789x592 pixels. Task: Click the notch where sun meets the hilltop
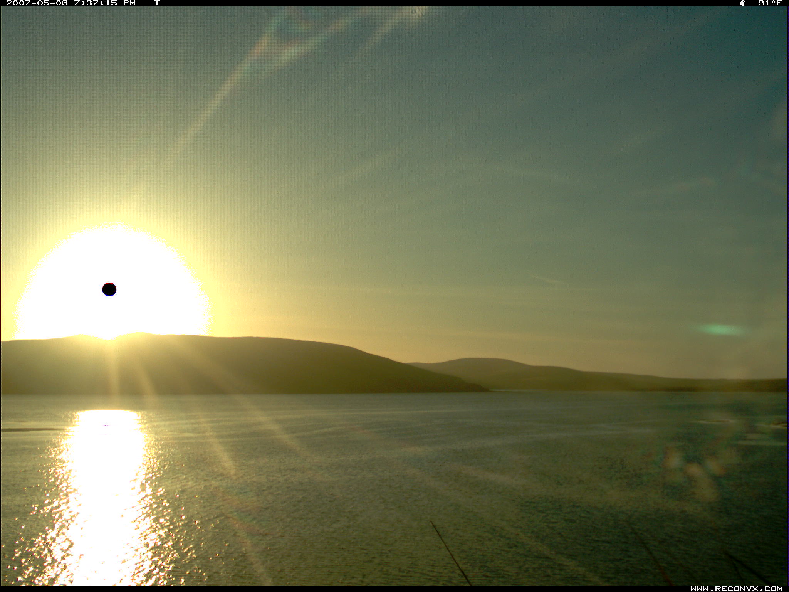(x=109, y=339)
